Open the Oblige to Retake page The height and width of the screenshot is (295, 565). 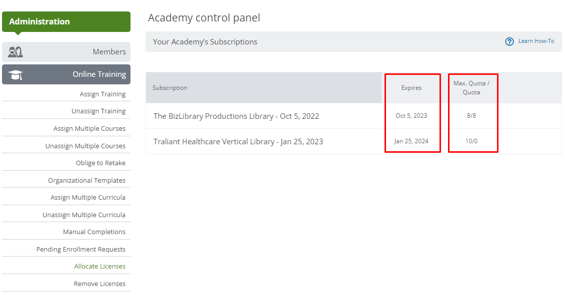(x=100, y=163)
